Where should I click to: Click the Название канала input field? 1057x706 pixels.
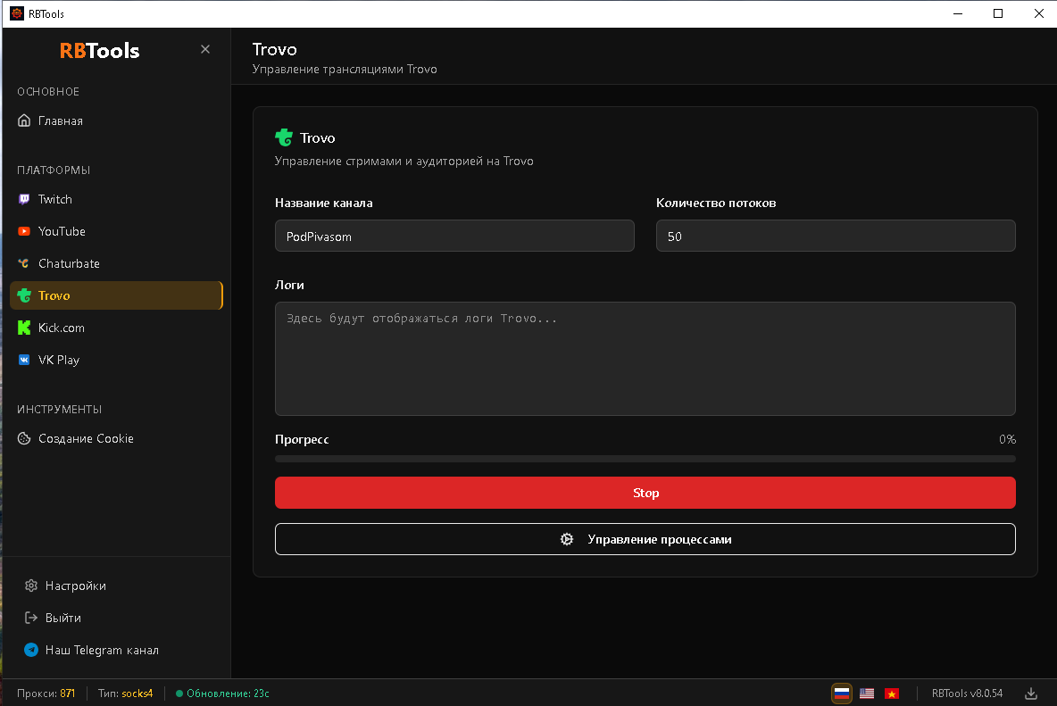click(454, 236)
